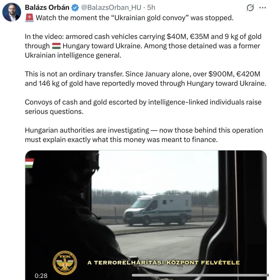Click the blue verified badge
The width and height of the screenshot is (269, 280).
[75, 8]
